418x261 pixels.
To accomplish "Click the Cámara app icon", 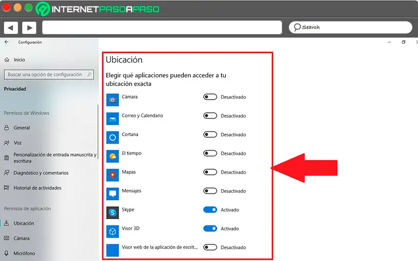I will pos(112,100).
